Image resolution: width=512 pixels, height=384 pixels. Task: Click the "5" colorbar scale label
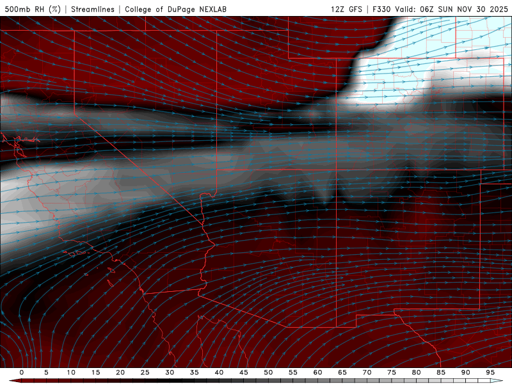click(46, 372)
